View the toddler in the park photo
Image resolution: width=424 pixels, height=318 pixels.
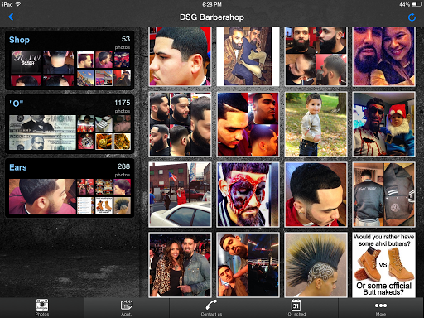316,124
